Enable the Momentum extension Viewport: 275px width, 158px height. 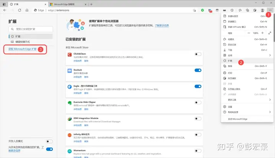[x=198, y=151]
